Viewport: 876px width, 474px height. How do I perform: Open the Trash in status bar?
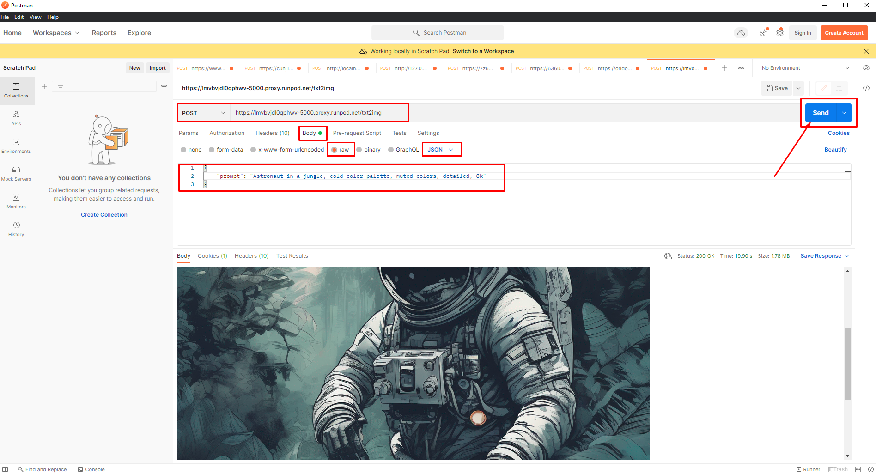838,469
